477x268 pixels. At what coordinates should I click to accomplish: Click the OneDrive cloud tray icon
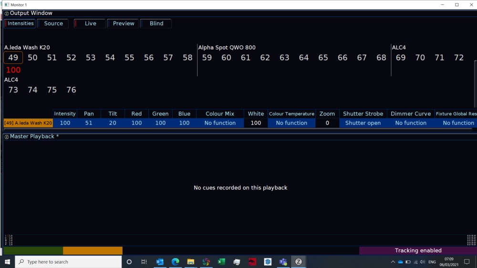pos(400,262)
